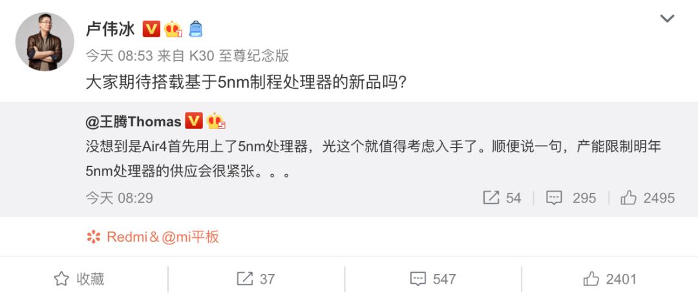The width and height of the screenshot is (698, 294).
Task: Click the quoted post timestamp 今天 08:29
Action: 120,198
